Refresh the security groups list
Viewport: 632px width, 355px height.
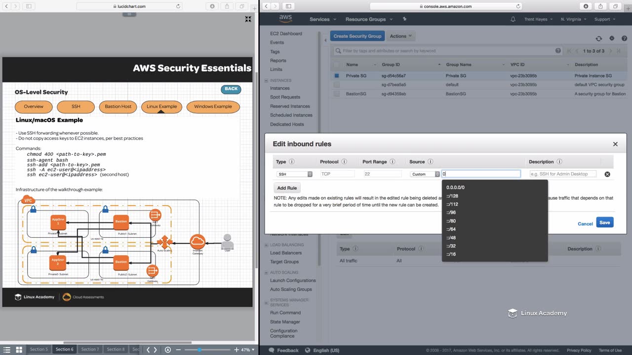click(x=599, y=38)
